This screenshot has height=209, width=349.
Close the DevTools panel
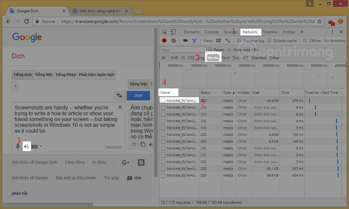click(341, 32)
